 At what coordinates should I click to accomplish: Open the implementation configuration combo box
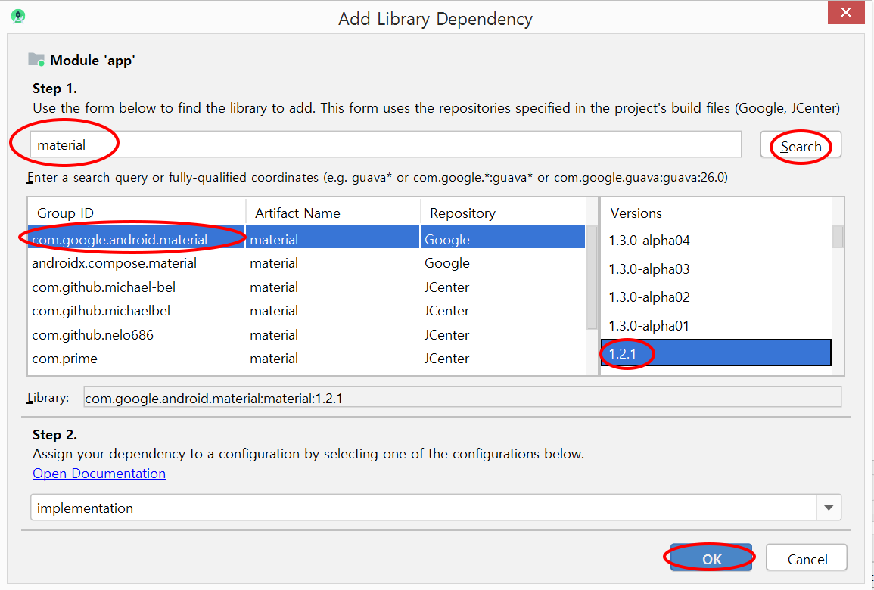[x=436, y=508]
